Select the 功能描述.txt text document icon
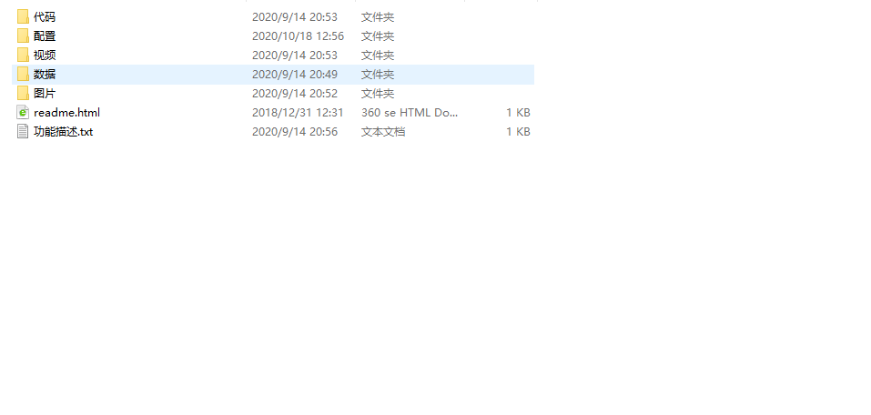Viewport: 871px width, 415px height. [23, 132]
